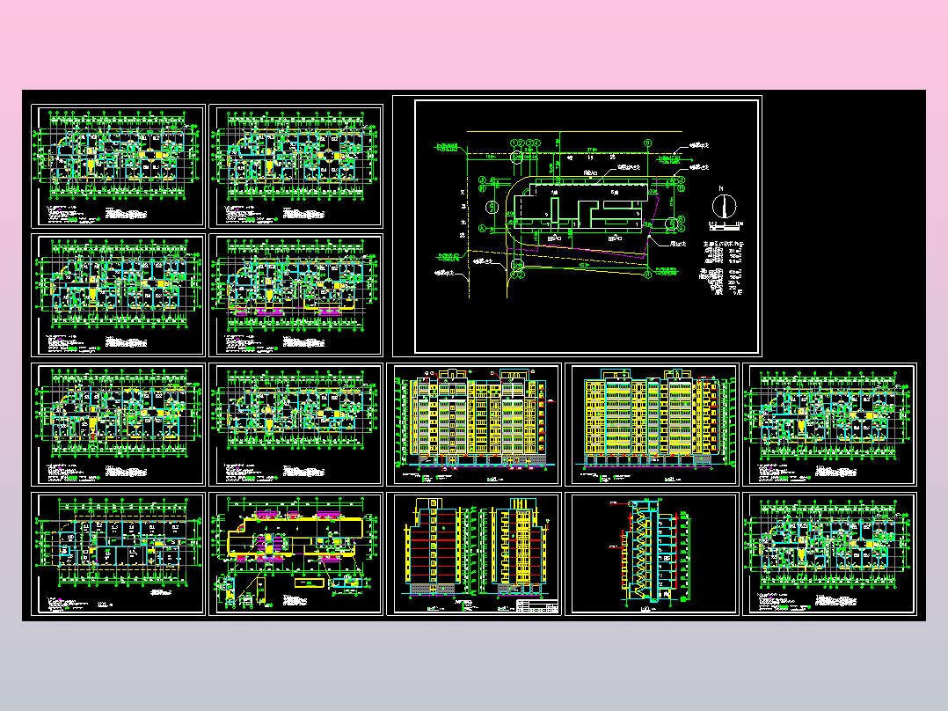Select the roof plan sheet with yellow outline

295,553
